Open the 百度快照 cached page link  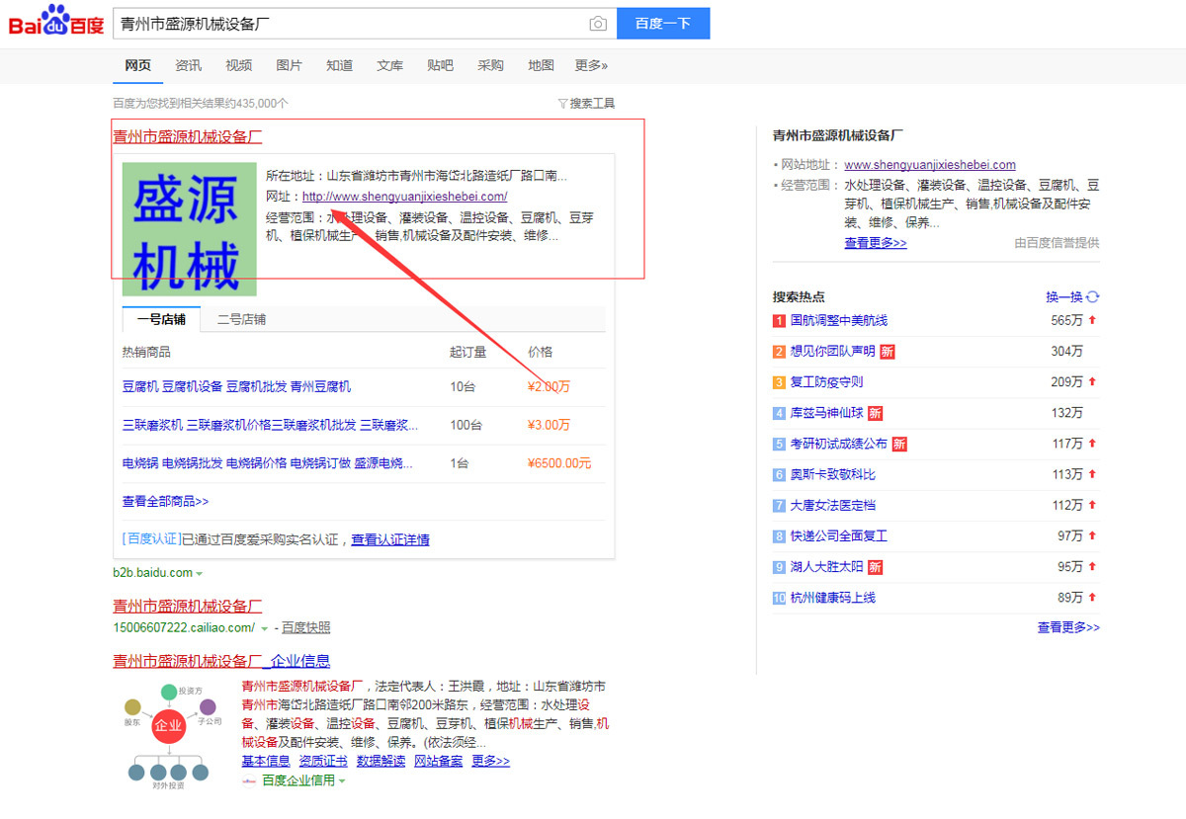305,627
